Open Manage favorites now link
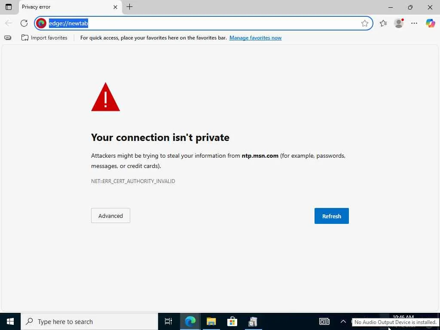This screenshot has height=330, width=440. (x=255, y=38)
